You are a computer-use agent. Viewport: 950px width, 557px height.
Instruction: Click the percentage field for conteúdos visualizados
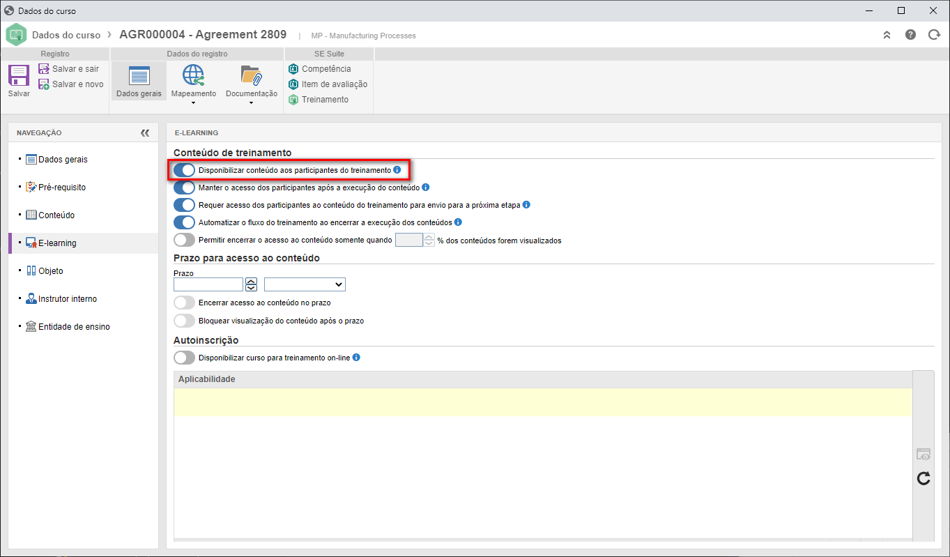409,241
